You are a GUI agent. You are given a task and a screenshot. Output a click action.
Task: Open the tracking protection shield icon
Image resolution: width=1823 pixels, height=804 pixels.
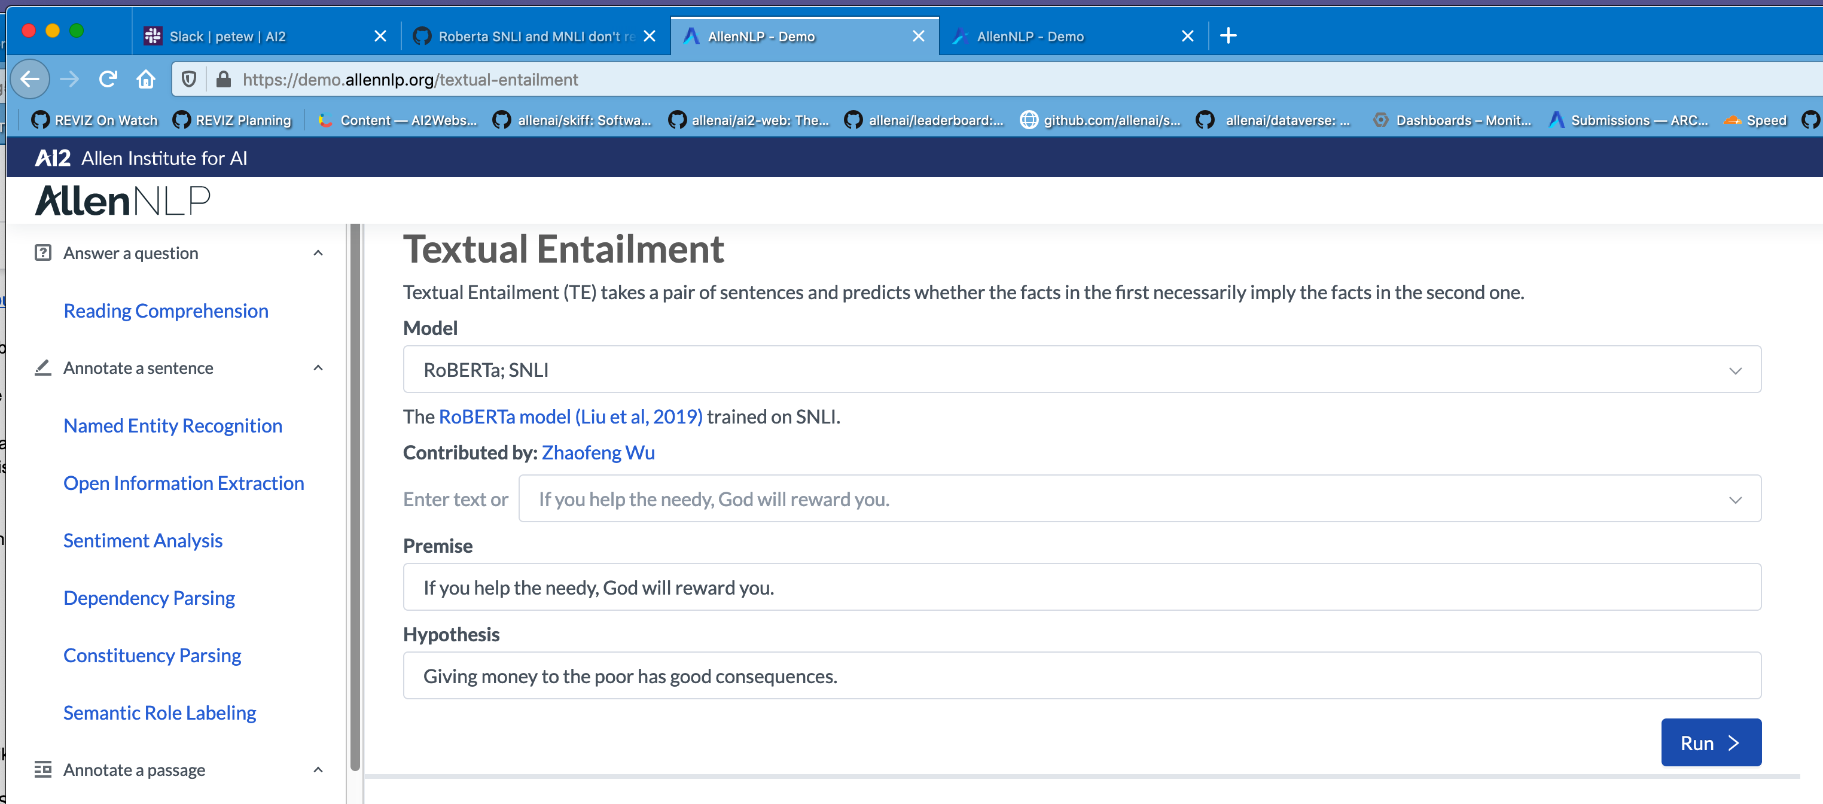(x=189, y=80)
